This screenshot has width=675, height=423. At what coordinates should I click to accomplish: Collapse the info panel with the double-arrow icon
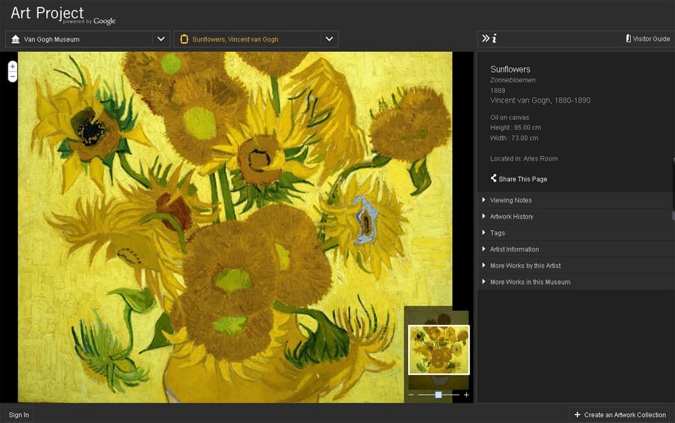486,39
